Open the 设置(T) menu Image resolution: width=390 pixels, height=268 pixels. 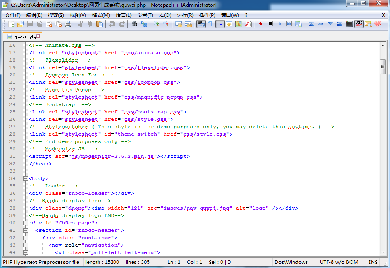pos(145,15)
